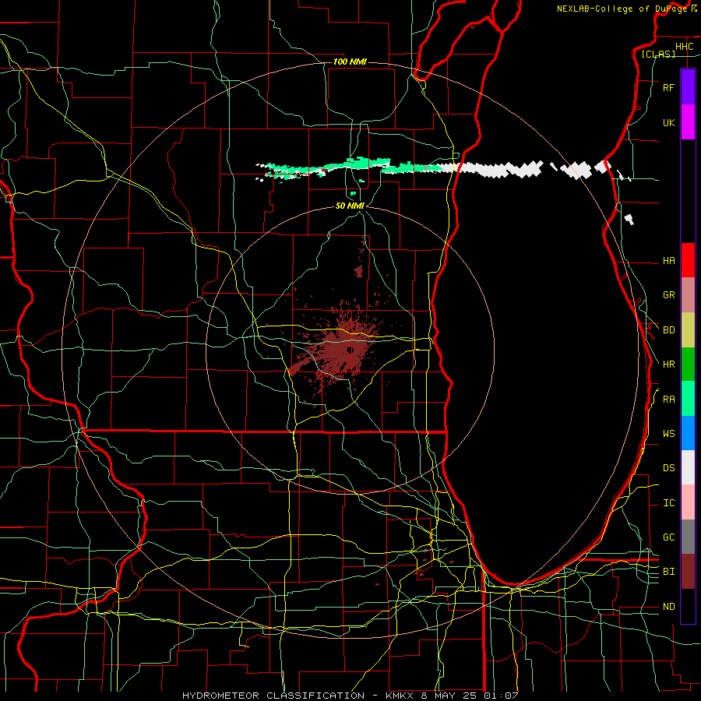
Task: Click the HR green legend swatch
Action: click(688, 365)
